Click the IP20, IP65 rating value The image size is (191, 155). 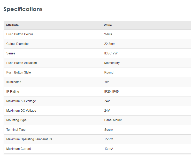click(111, 92)
